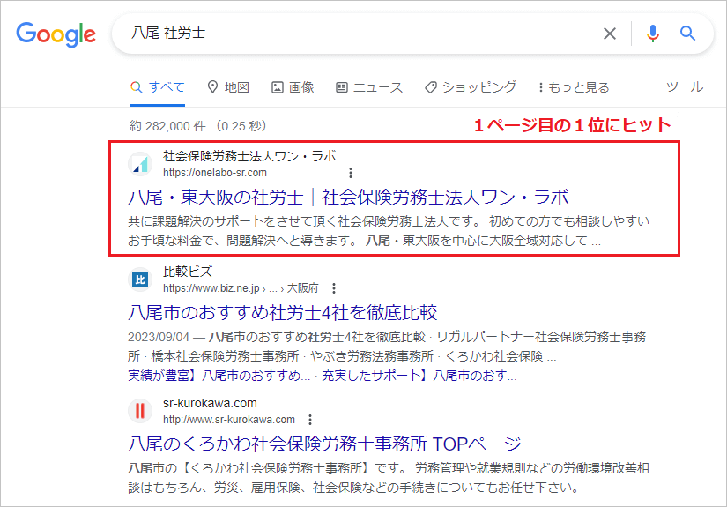Open the 充実したサポート】八尾市のおす sitelink

pyautogui.click(x=419, y=376)
